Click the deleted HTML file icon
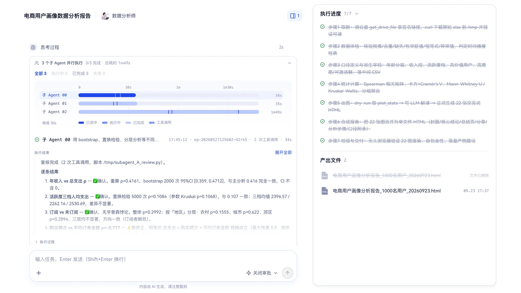This screenshot has height=293, width=521. pyautogui.click(x=325, y=176)
